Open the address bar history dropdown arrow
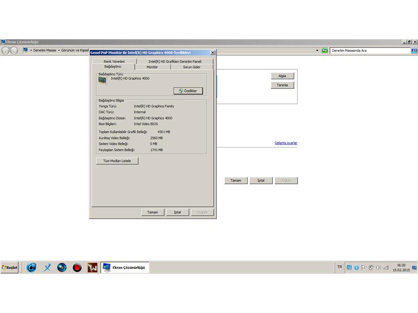The height and width of the screenshot is (313, 418). (x=317, y=50)
